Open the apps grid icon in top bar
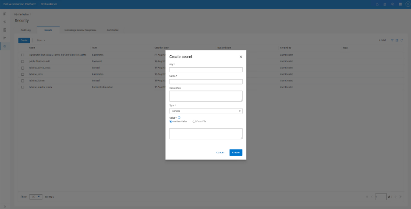This screenshot has width=411, height=209. coord(400,4)
